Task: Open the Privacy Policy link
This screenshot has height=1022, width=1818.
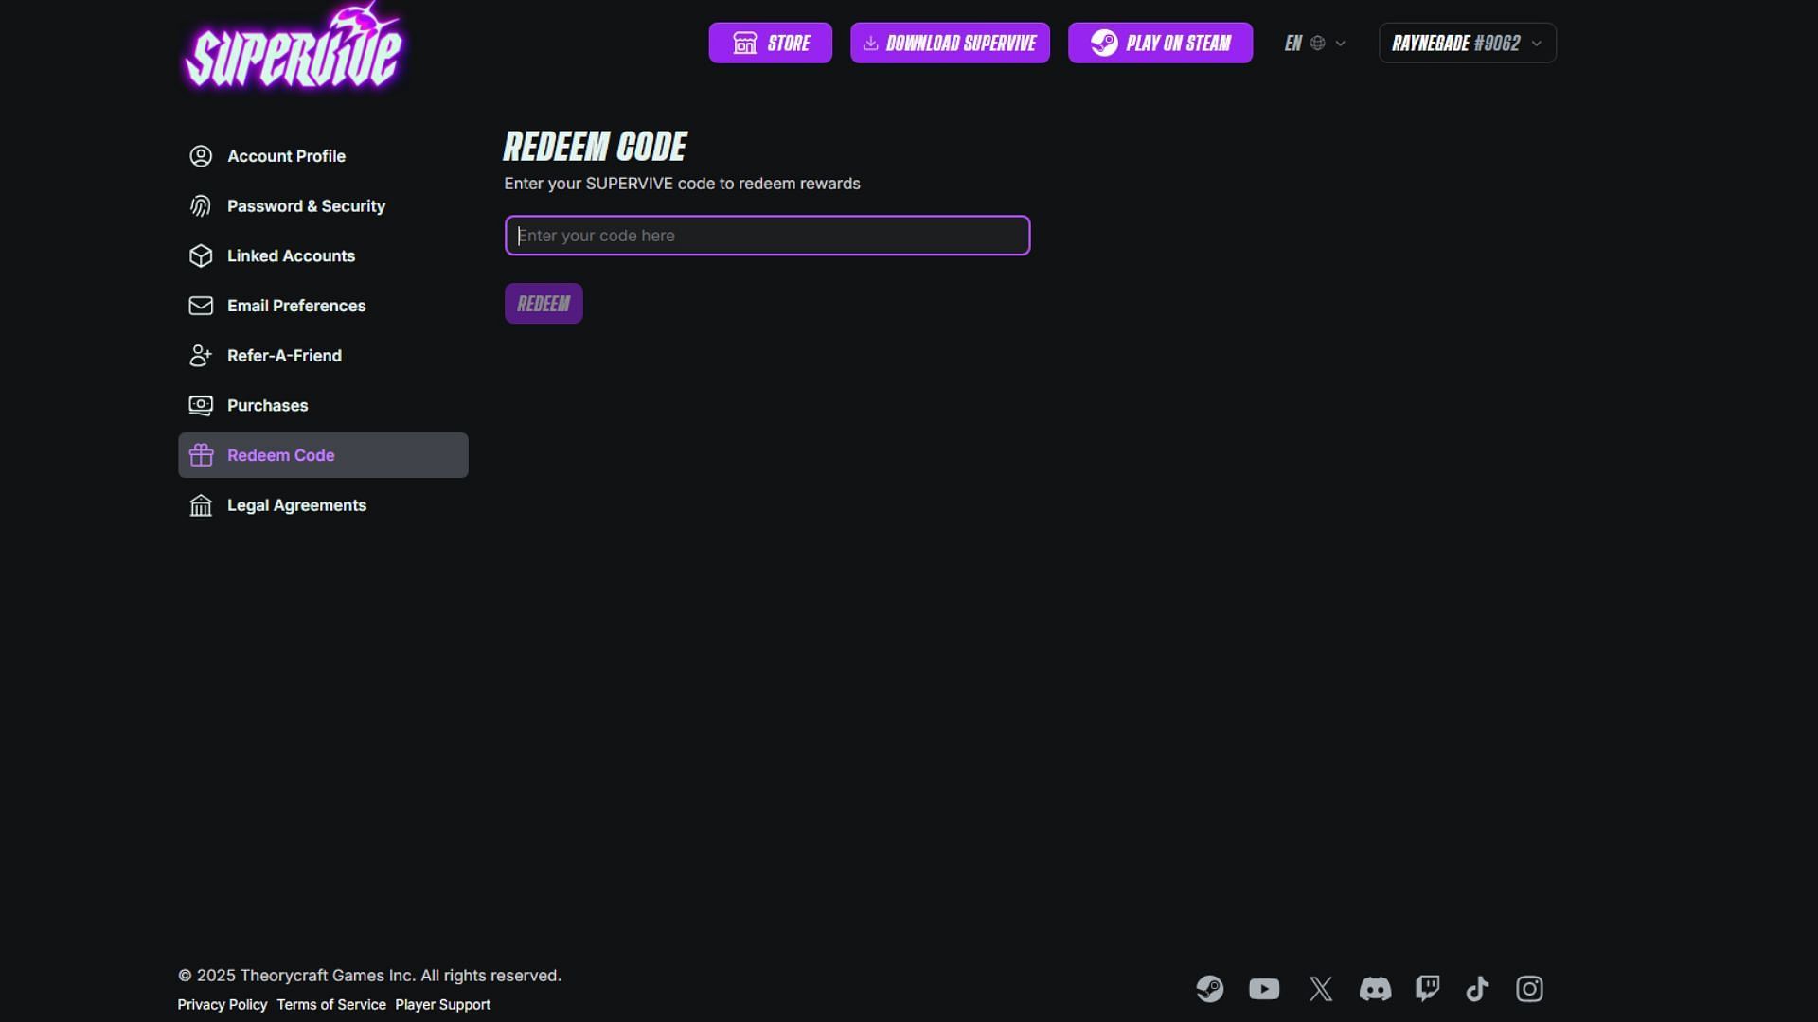Action: pos(223,1005)
